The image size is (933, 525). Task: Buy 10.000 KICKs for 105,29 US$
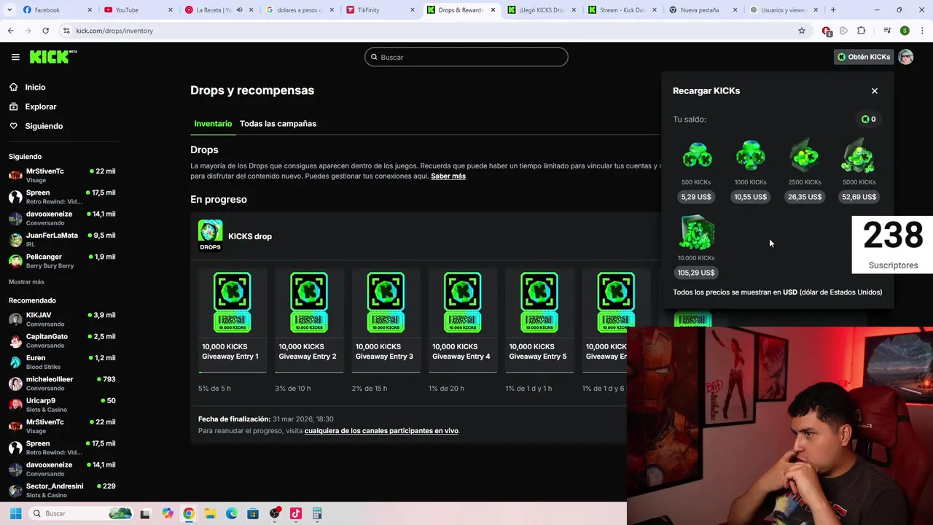696,273
